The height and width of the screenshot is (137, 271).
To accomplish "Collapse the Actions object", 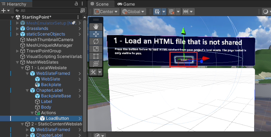I will pos(32,113).
